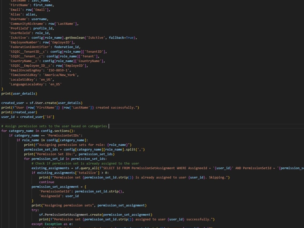The width and height of the screenshot is (304, 228).
Task: Click the 'for permission_set_id in permission_set_ids' line
Action: pos(65,159)
